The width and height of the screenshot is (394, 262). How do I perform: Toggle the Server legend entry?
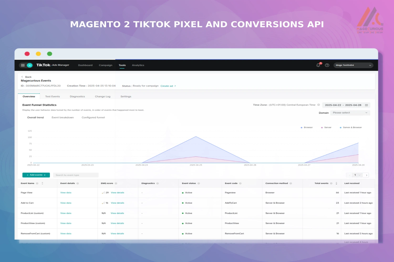click(326, 127)
